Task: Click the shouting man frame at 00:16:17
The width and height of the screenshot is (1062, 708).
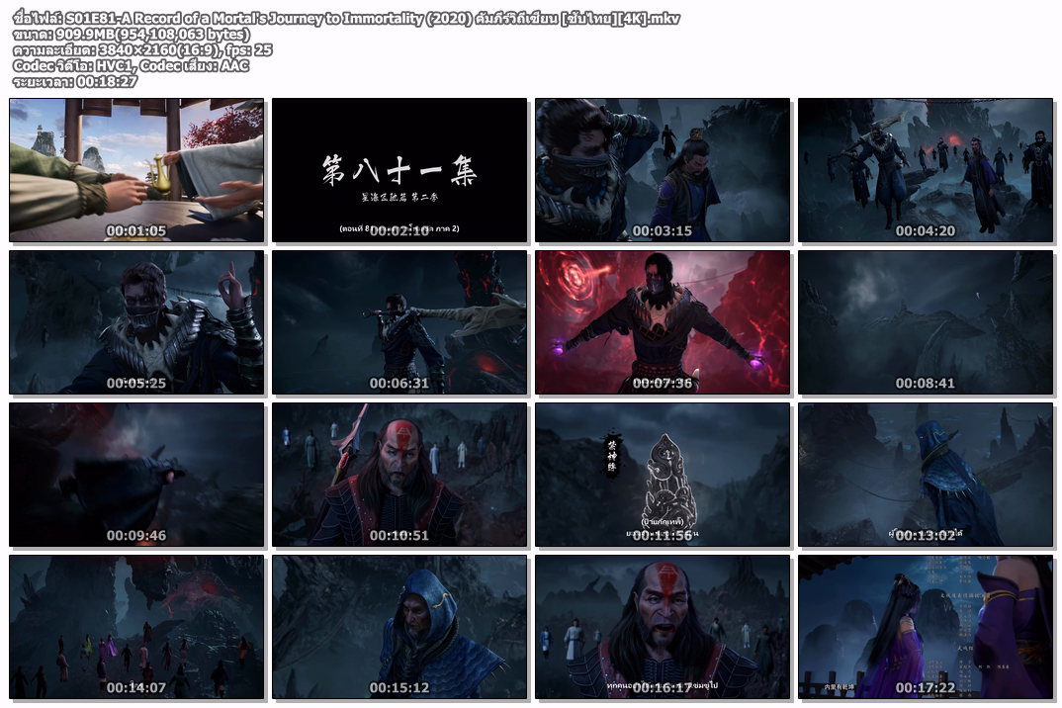Action: 663,627
